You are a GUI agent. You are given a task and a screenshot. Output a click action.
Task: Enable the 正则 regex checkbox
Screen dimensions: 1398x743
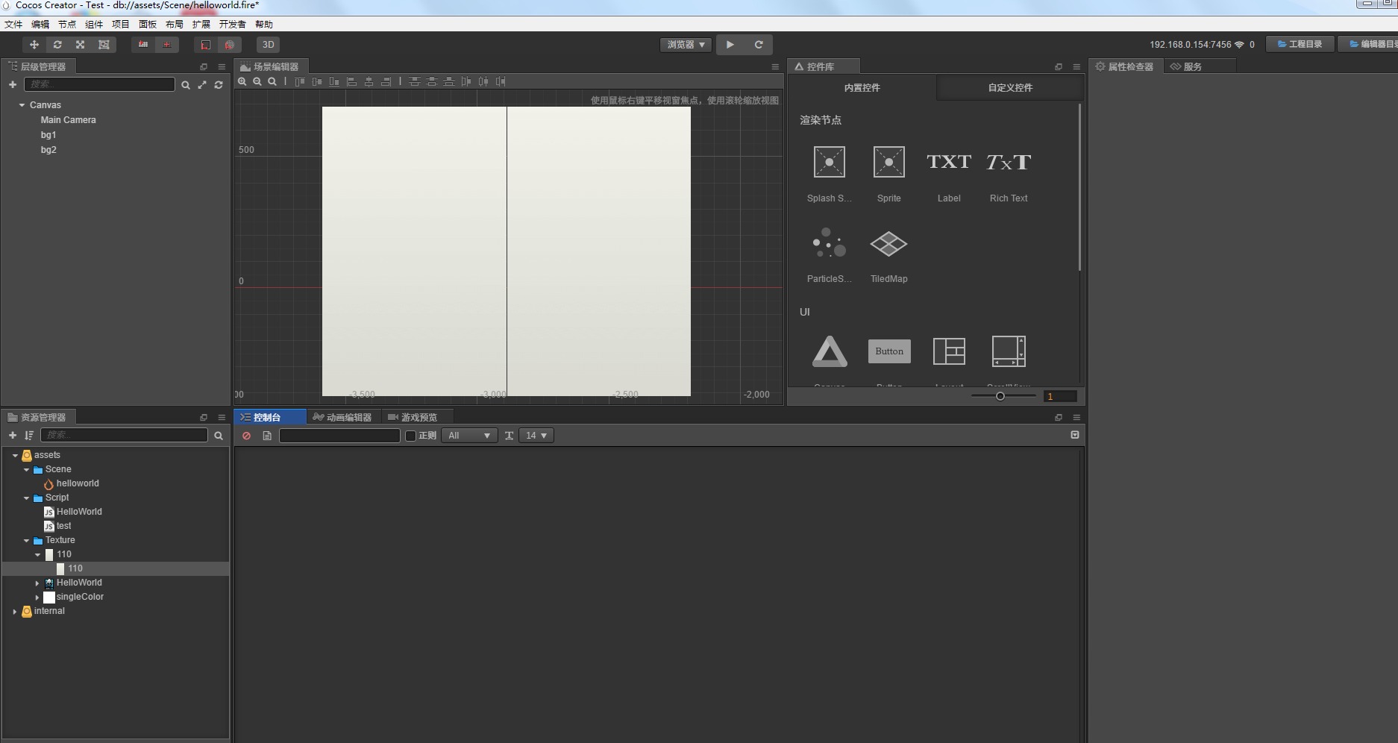(x=410, y=436)
